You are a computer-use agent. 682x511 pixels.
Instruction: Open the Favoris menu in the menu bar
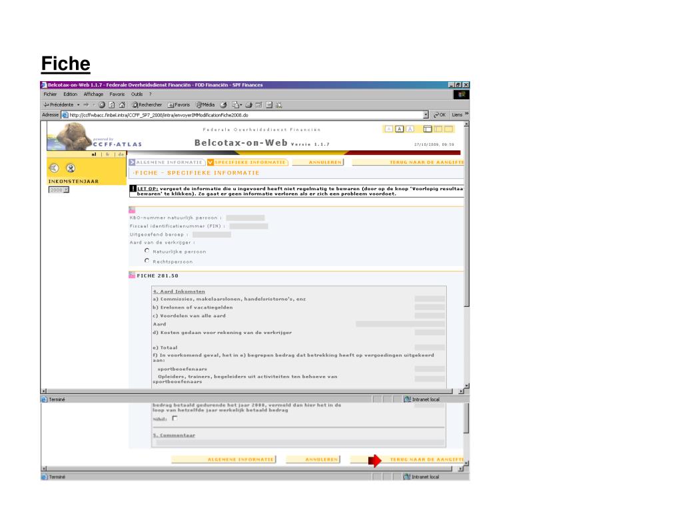coord(117,94)
